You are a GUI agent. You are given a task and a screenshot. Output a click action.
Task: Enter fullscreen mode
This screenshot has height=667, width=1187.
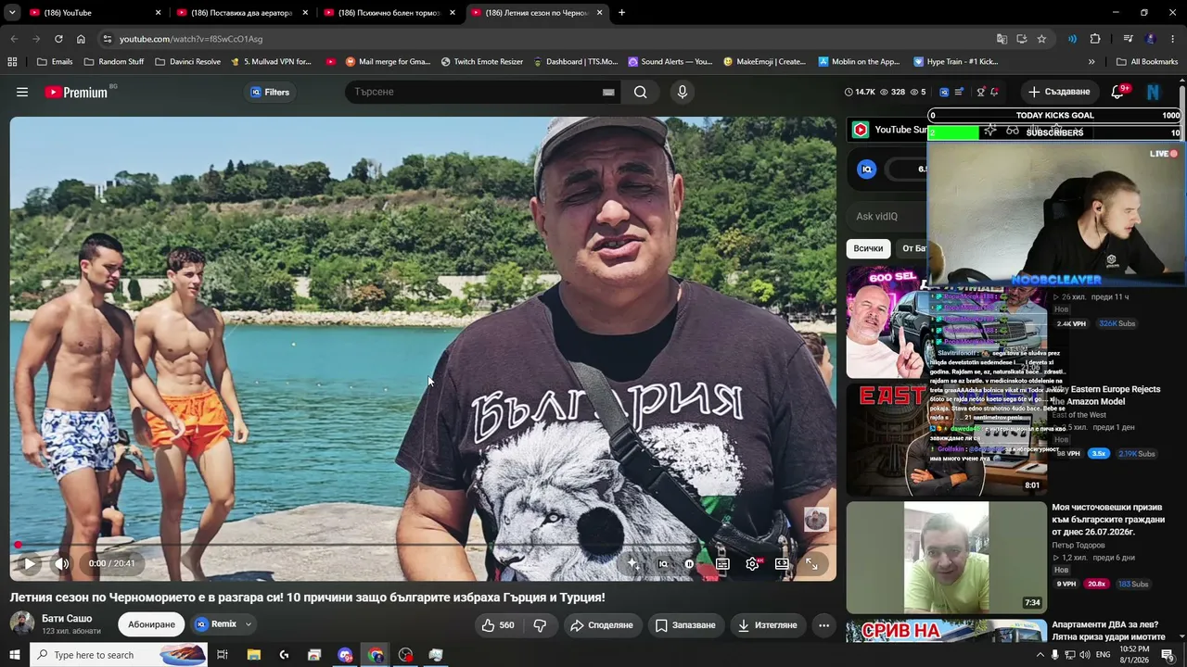(x=811, y=563)
